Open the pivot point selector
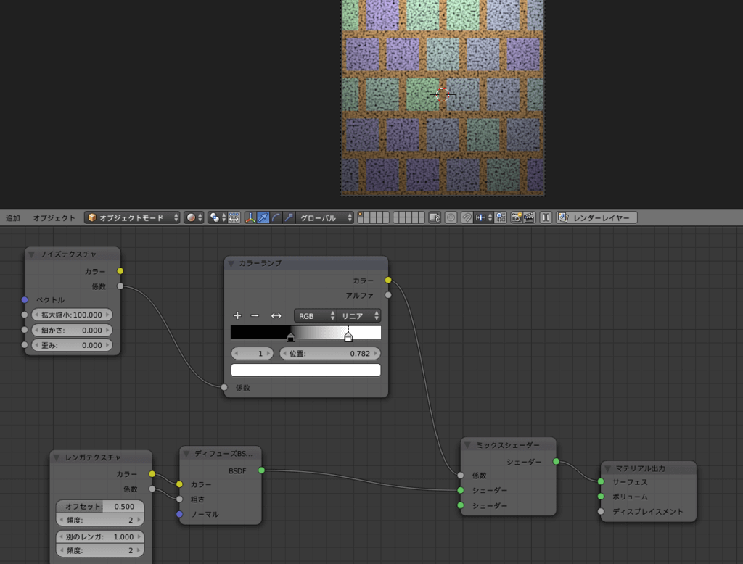 [x=218, y=217]
